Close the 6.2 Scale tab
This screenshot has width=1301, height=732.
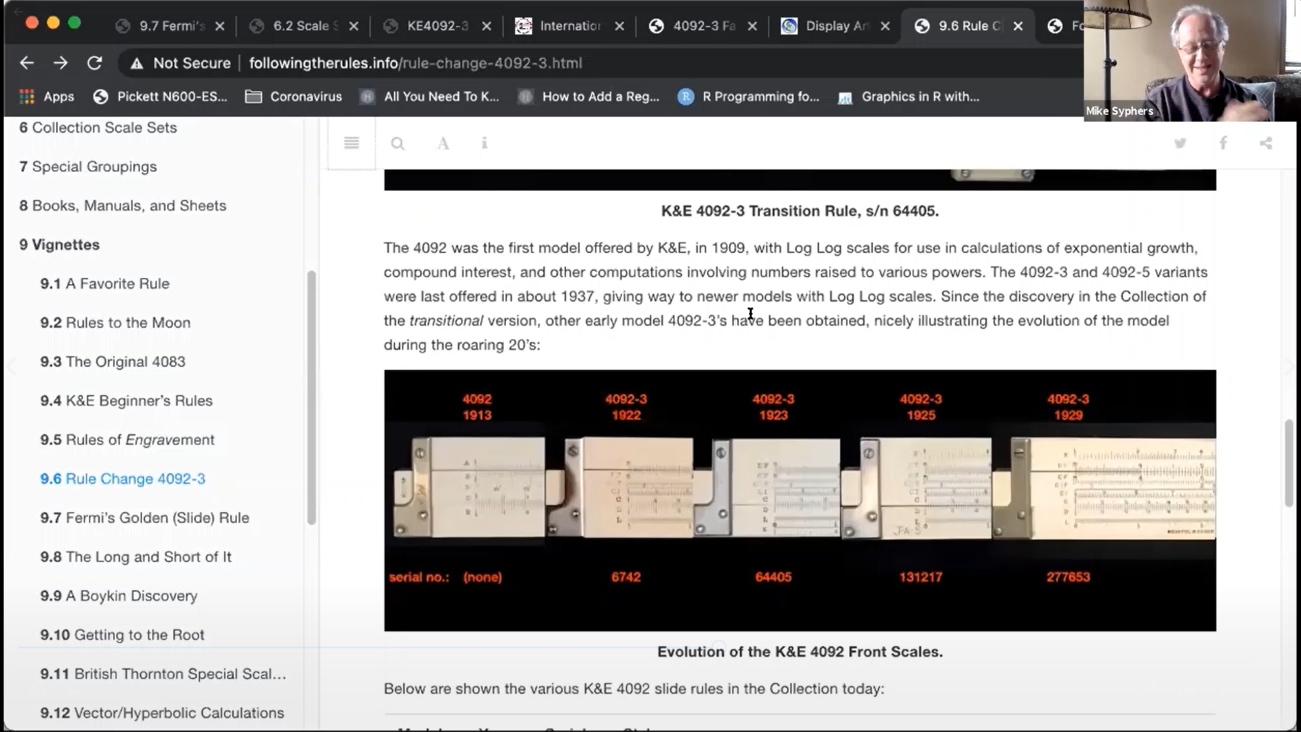(x=354, y=26)
